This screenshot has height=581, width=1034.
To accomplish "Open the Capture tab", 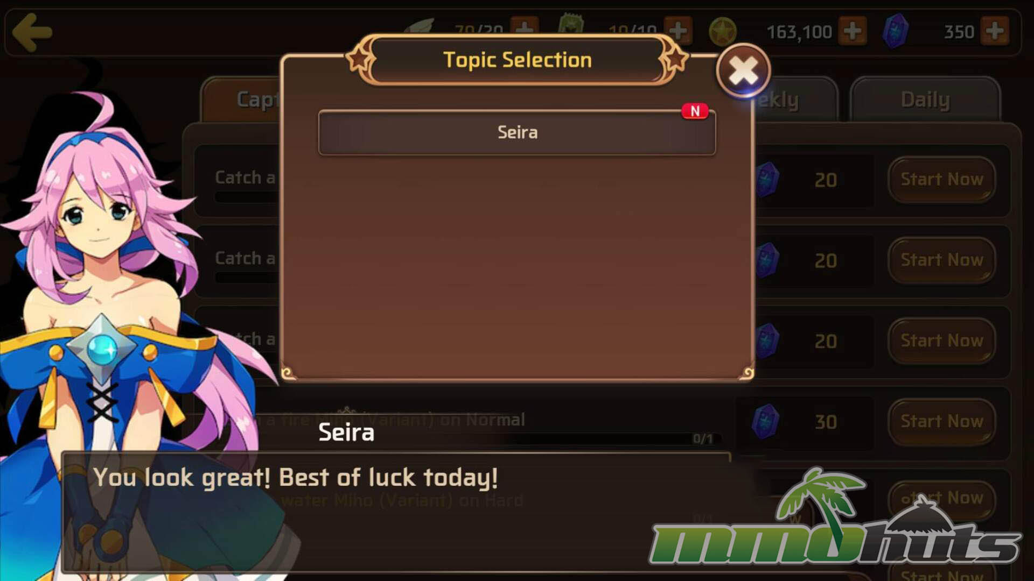I will point(242,100).
